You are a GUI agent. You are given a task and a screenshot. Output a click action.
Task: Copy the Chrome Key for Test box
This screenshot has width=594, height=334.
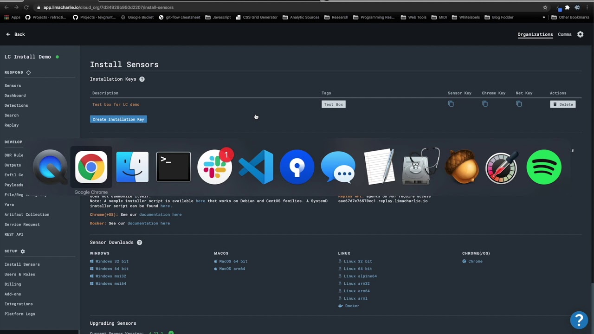(x=485, y=104)
